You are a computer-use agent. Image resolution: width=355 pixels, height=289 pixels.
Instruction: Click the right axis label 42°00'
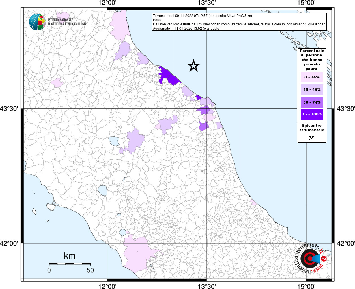pyautogui.click(x=345, y=243)
